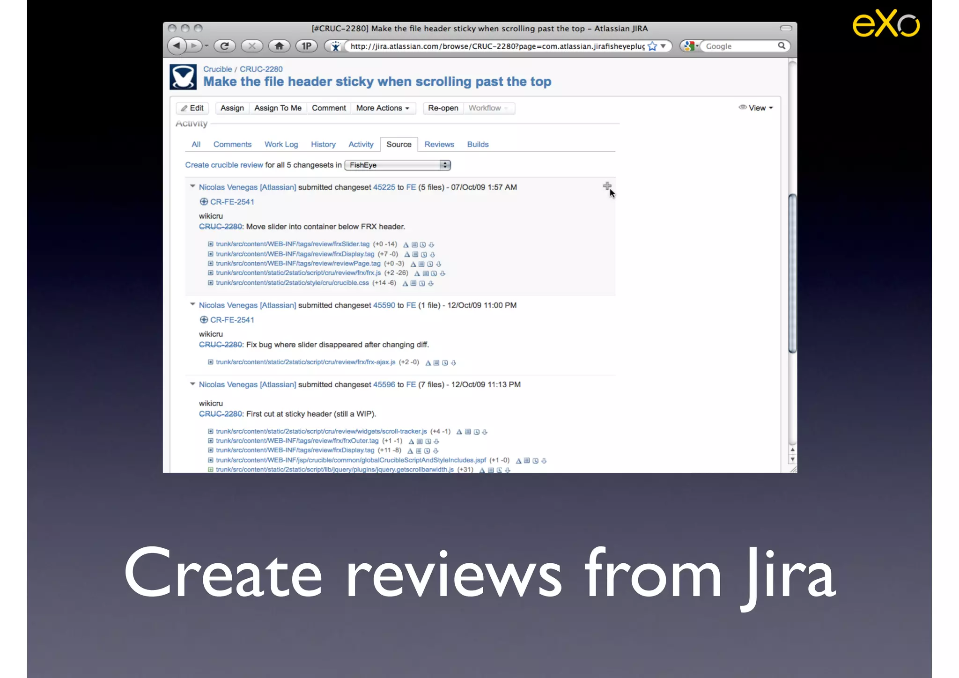Open changeset 45225 link

[x=384, y=187]
